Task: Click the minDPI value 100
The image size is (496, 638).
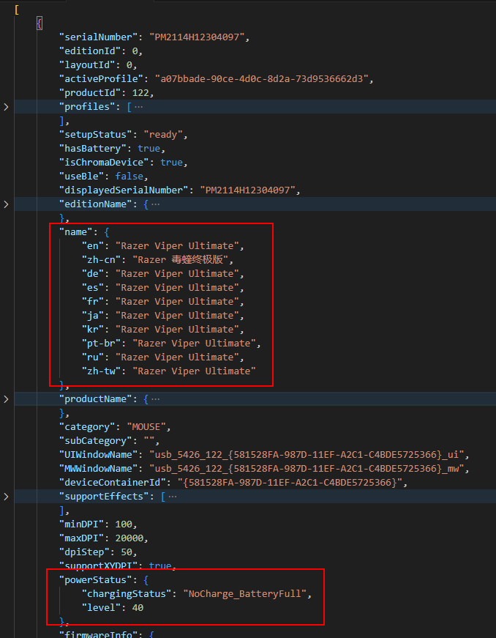Action: (x=124, y=524)
